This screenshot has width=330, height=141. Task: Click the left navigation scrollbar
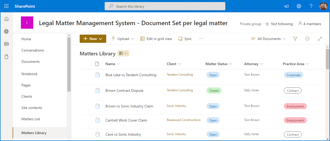[69, 64]
